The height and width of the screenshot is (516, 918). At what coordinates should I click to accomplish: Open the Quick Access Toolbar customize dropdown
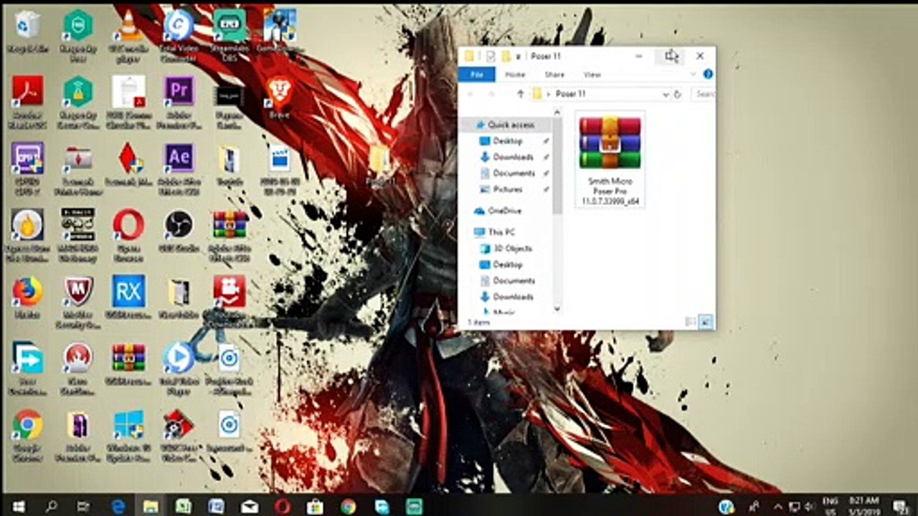tap(519, 56)
